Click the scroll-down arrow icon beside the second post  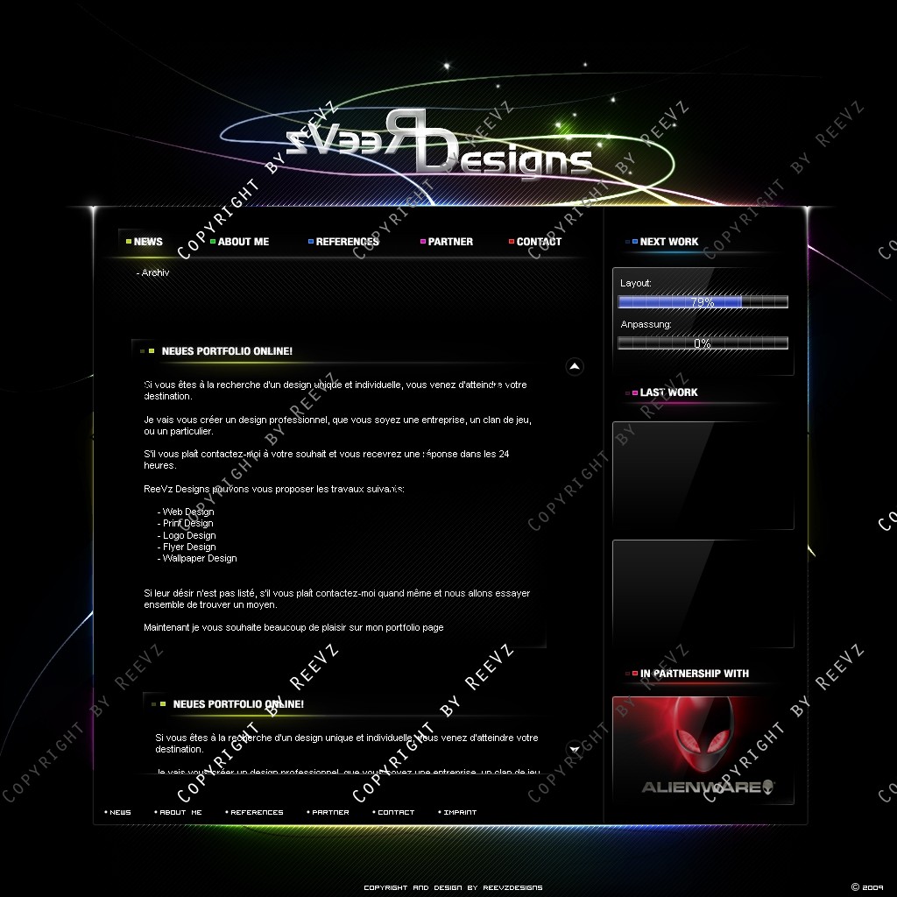(x=575, y=748)
